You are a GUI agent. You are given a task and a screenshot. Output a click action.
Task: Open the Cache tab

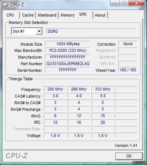(28, 15)
